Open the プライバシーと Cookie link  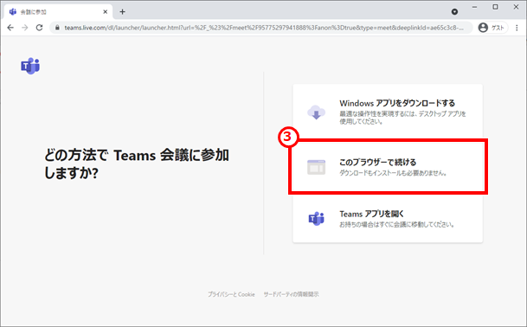click(x=231, y=294)
